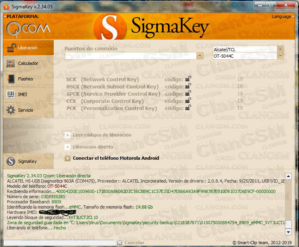
Task: Click the CCK (Corporate Control Key) label
Action: 105,101
